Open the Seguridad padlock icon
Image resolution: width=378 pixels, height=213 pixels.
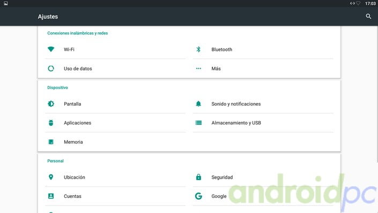198,177
